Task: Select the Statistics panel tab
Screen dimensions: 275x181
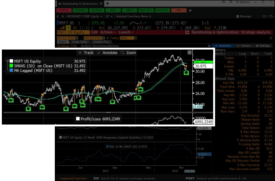Action: click(x=223, y=46)
